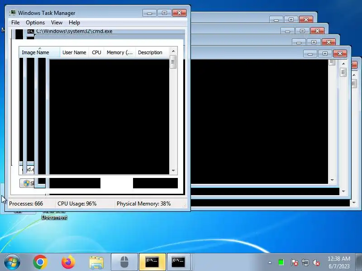Click the process list scroll up arrow
This screenshot has height=271, width=362.
173,51
